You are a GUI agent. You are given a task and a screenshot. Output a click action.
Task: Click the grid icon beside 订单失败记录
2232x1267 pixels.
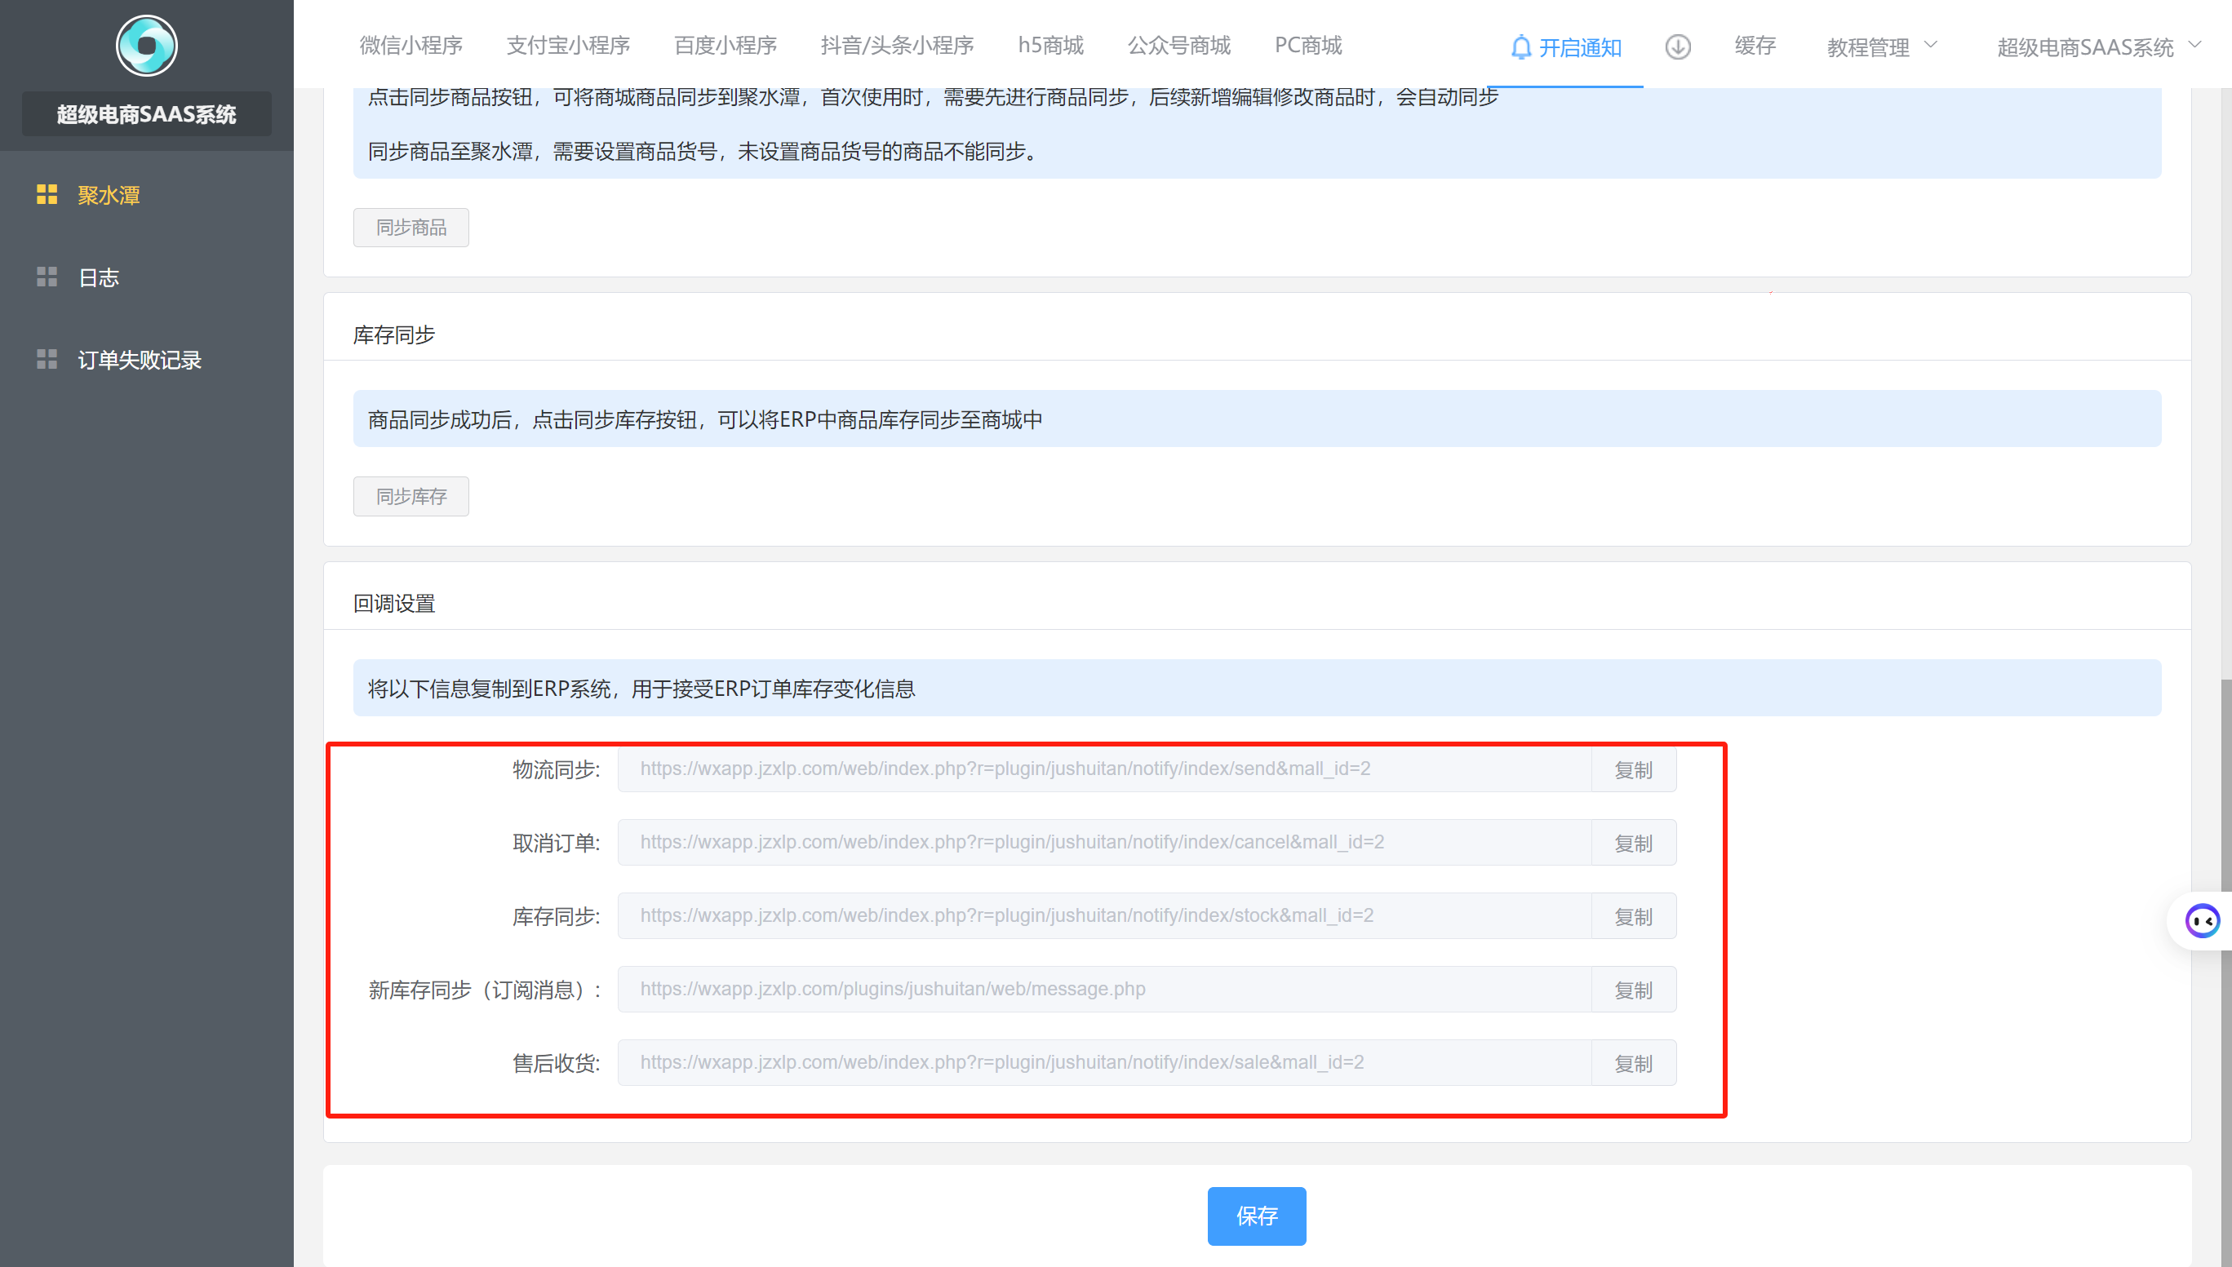tap(47, 360)
